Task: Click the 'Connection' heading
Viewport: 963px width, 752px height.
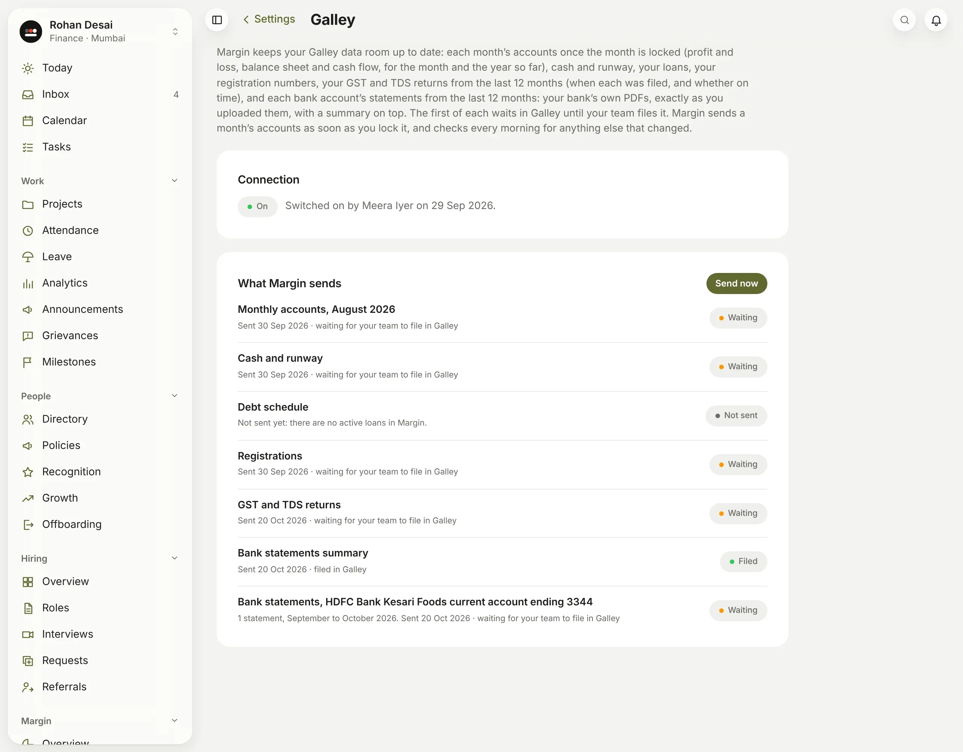Action: click(x=269, y=180)
